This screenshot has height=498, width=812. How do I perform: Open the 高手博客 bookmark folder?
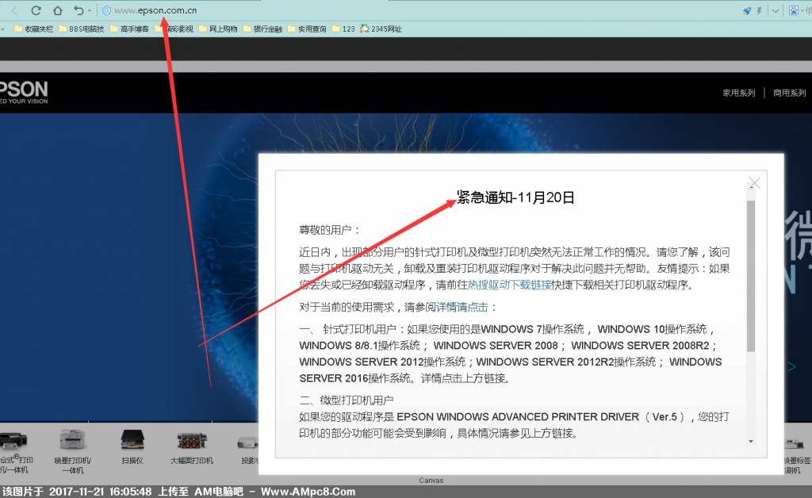[x=129, y=29]
